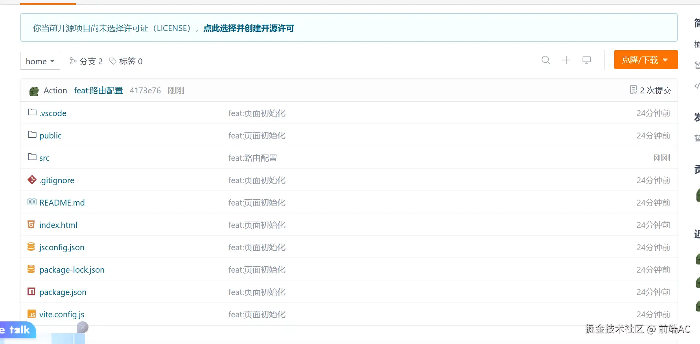The image size is (700, 344).
Task: Open the jsconfig.json file
Action: 62,248
